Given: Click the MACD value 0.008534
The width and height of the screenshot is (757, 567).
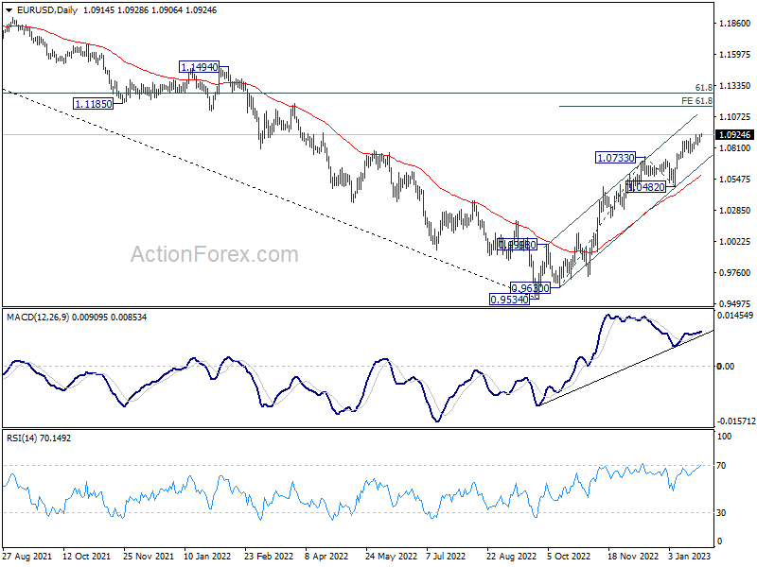Looking at the screenshot, I should [129, 318].
